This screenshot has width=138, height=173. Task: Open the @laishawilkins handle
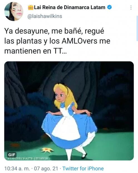click(x=45, y=16)
